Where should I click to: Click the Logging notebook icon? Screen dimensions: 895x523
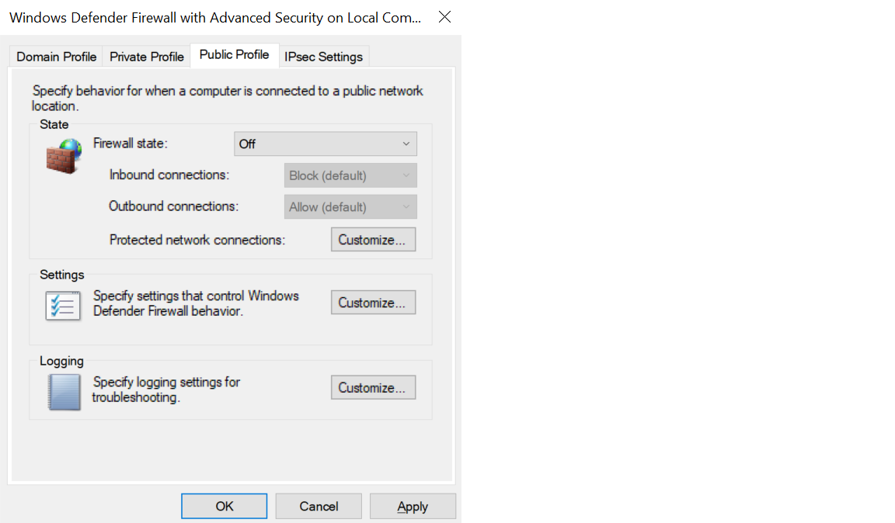click(64, 392)
